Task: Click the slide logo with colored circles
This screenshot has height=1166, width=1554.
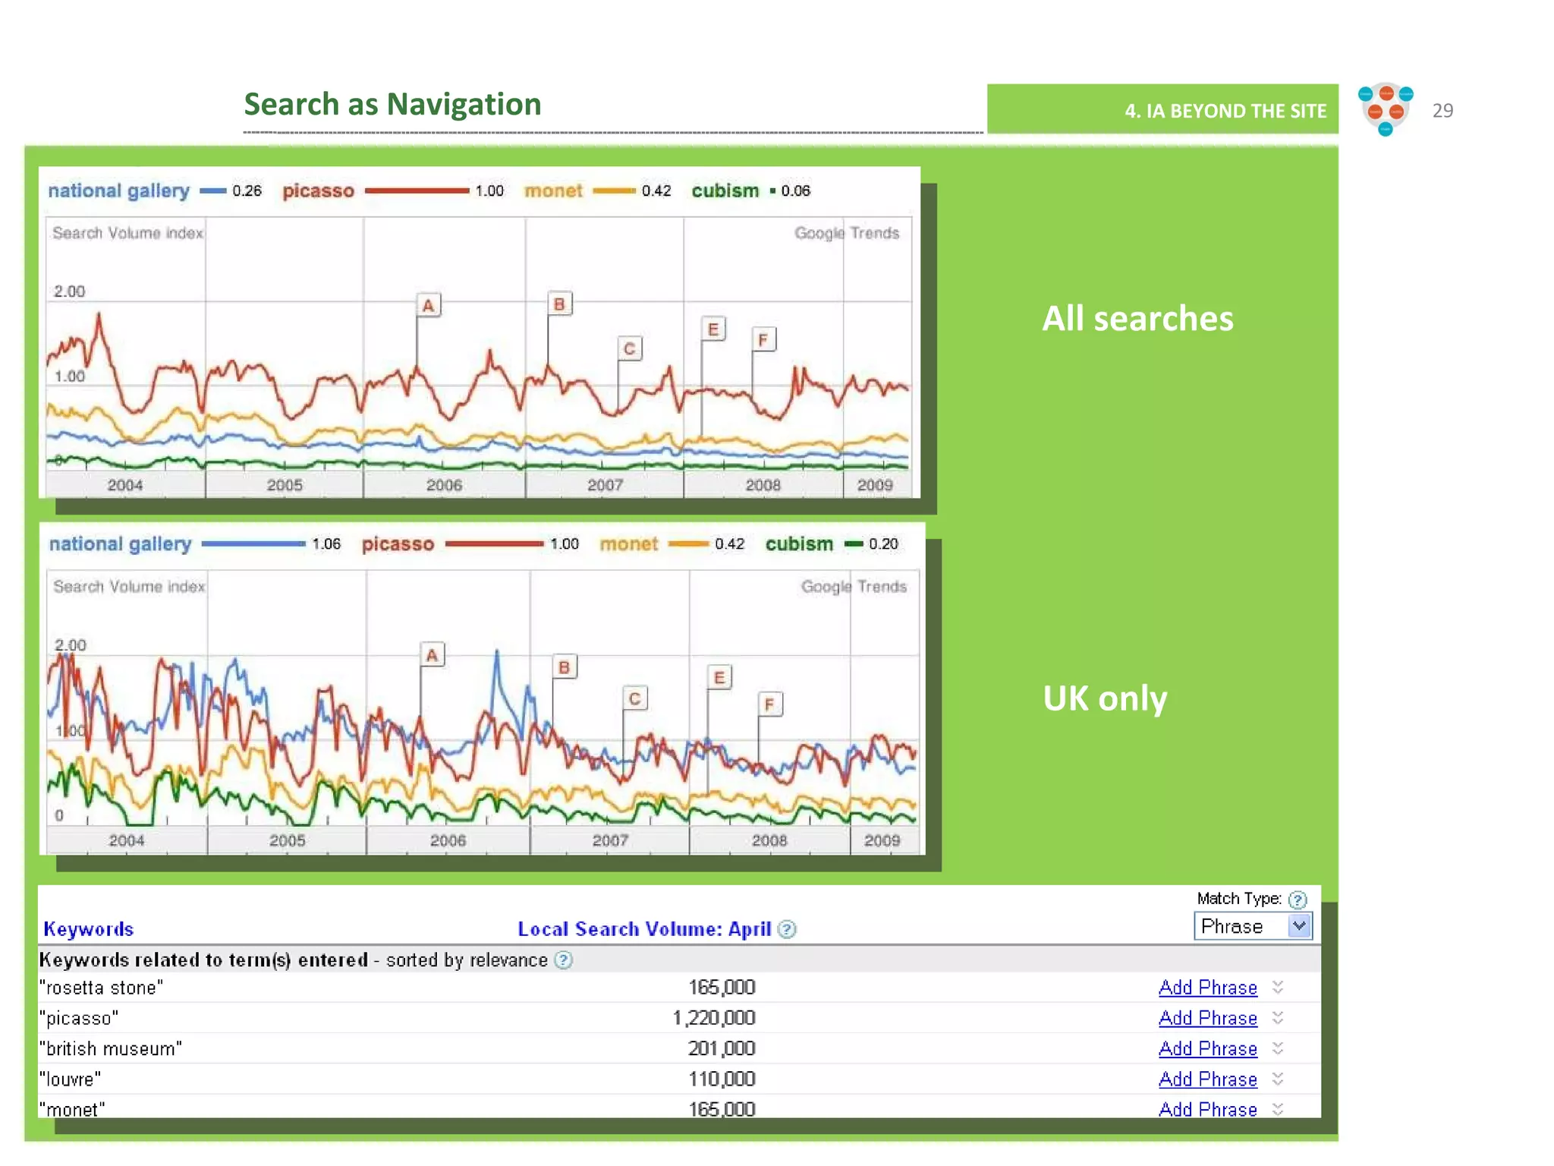Action: click(x=1386, y=109)
